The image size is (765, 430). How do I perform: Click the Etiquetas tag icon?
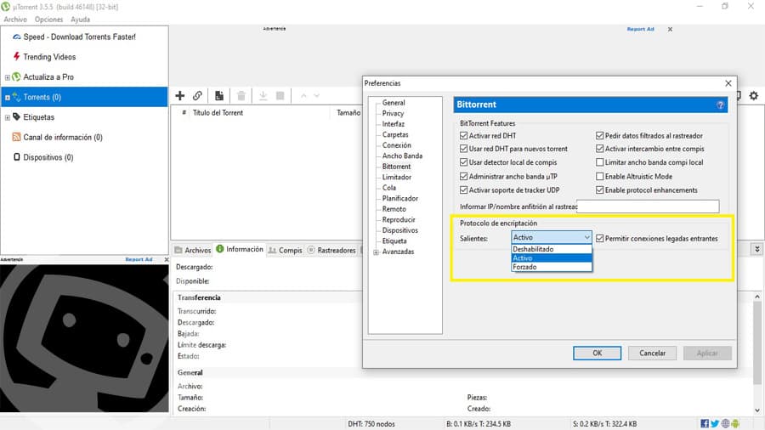pos(16,117)
